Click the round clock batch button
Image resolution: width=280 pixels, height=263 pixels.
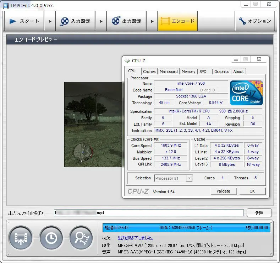click(x=51, y=238)
